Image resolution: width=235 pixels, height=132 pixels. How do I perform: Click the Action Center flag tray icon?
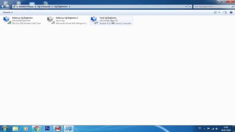(209, 129)
